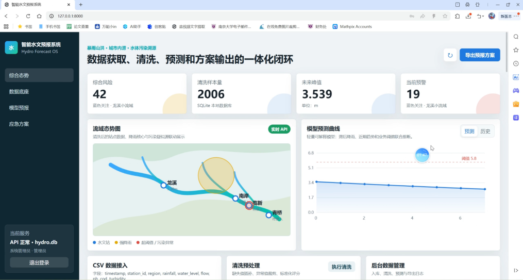The height and width of the screenshot is (280, 523).
Task: Click the page vertical scrollbar
Action: pyautogui.click(x=507, y=53)
